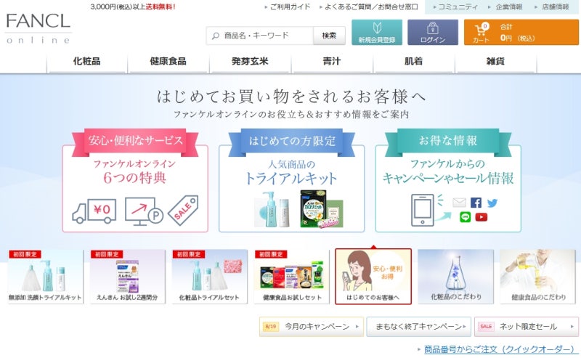Expand 今月のキャンペーン with its arrow
Image resolution: width=581 pixels, height=358 pixels.
pyautogui.click(x=357, y=327)
